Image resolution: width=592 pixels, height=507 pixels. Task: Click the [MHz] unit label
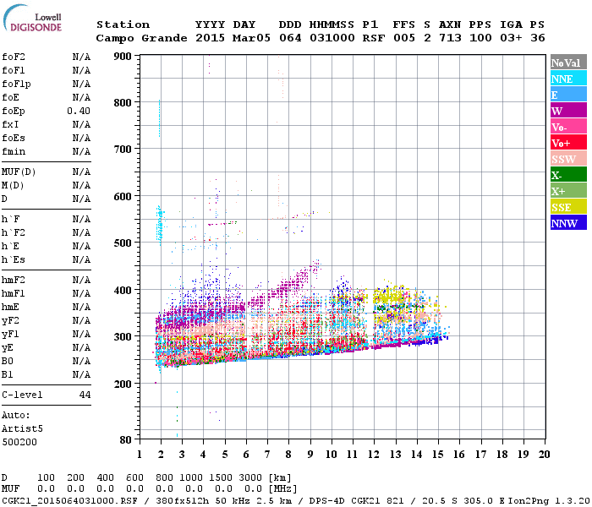tap(282, 489)
